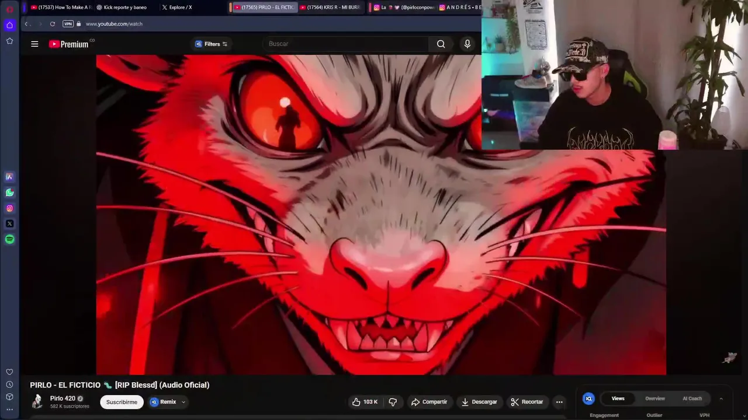This screenshot has height=420, width=748.
Task: Open browsing history clock icon
Action: (9, 384)
